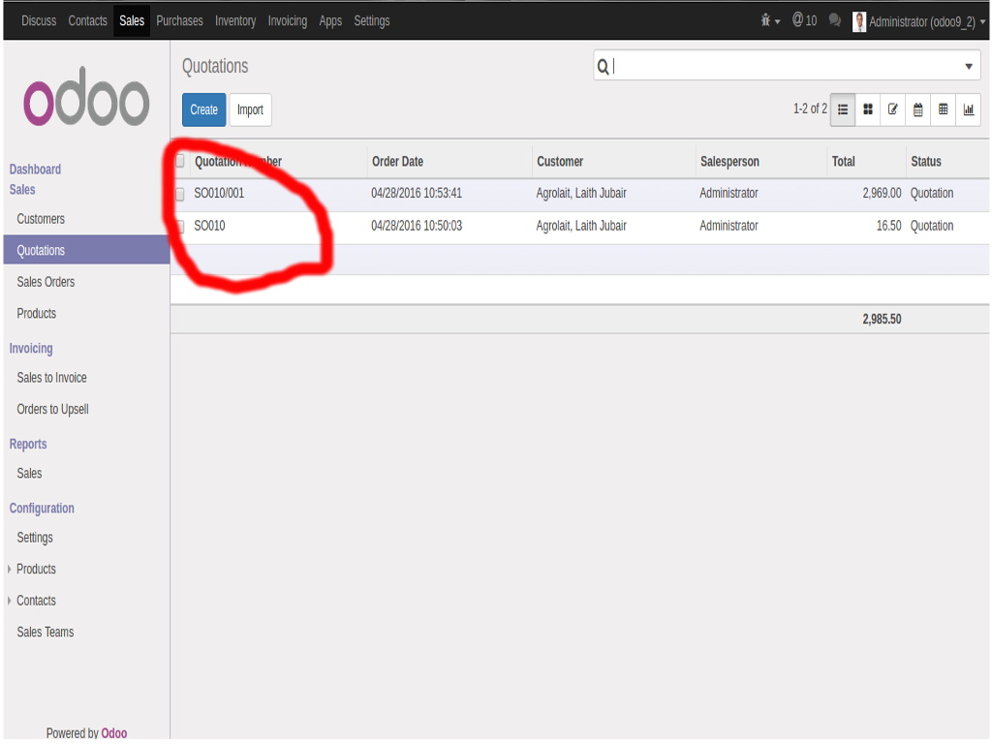Open the top bar Settings menu
Viewport: 992px width, 744px height.
click(x=371, y=21)
